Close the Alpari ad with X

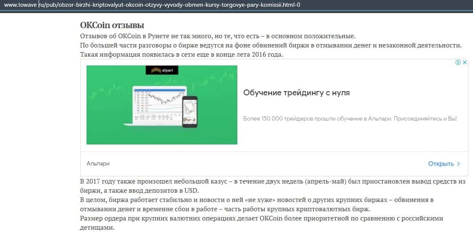[465, 63]
